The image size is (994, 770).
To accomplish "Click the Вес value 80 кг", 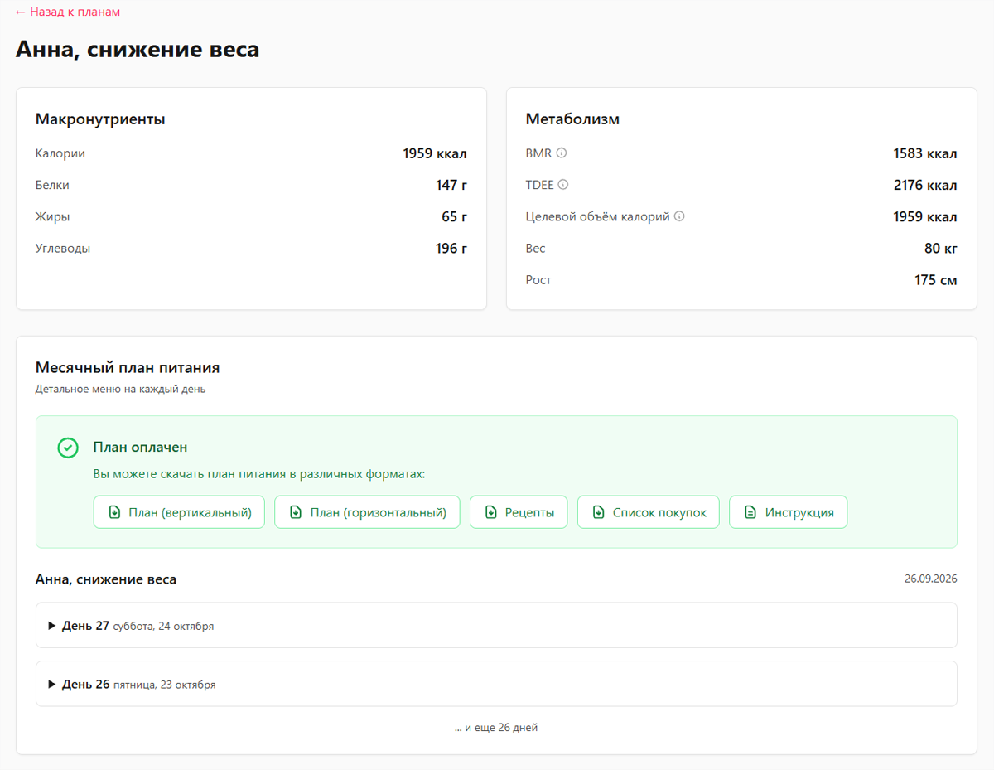I will coord(941,248).
